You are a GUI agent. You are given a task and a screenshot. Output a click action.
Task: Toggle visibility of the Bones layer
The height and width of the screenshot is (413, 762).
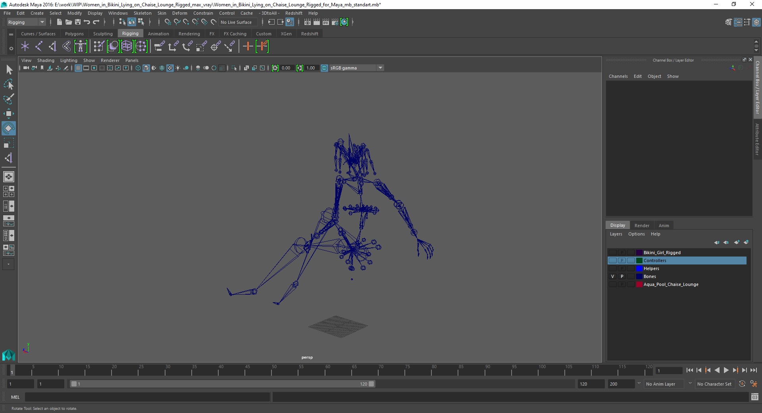613,276
